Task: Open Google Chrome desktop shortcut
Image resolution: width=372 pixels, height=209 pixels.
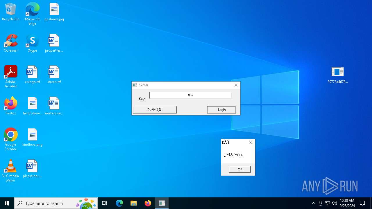Action: pyautogui.click(x=11, y=139)
